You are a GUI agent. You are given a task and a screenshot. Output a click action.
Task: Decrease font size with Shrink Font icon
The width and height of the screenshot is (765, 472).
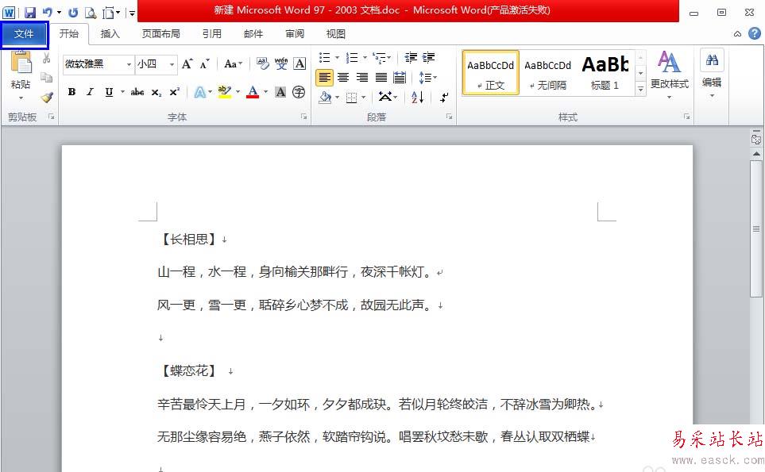pyautogui.click(x=204, y=63)
